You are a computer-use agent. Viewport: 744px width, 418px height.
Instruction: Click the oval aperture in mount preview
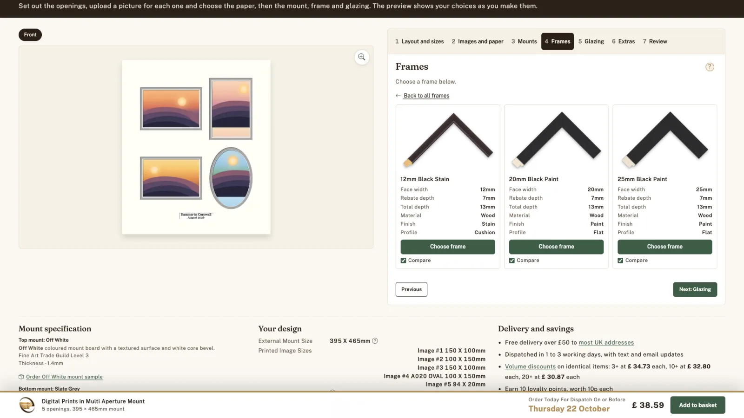pyautogui.click(x=231, y=178)
